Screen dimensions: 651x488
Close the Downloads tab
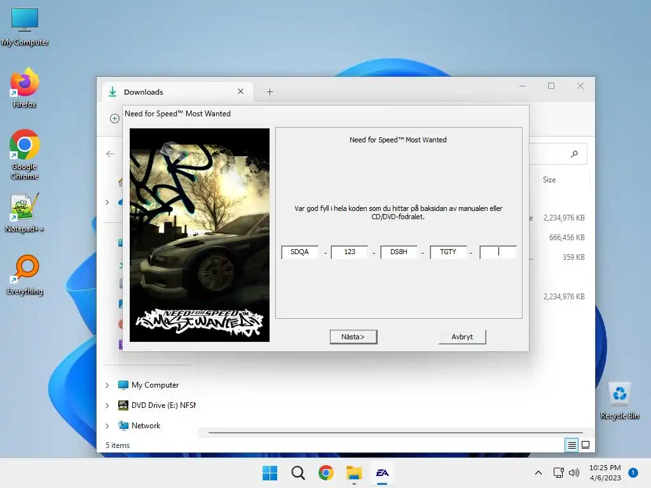[241, 91]
